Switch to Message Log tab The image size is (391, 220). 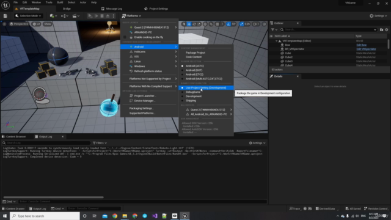(x=112, y=9)
